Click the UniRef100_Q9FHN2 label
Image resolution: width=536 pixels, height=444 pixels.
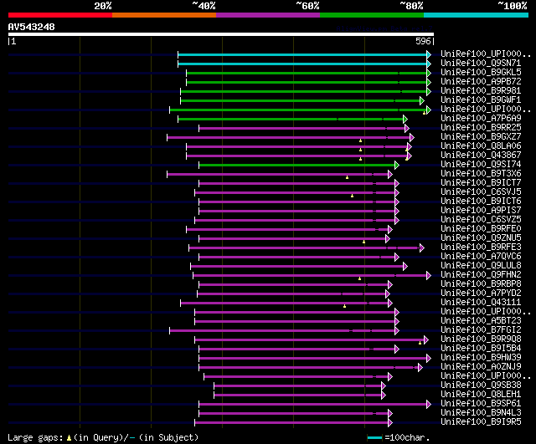coord(481,275)
